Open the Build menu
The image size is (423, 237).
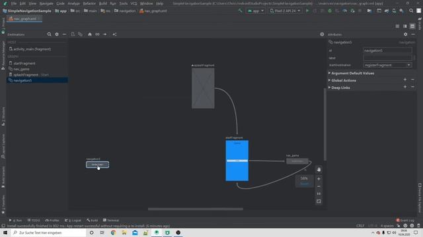click(103, 3)
